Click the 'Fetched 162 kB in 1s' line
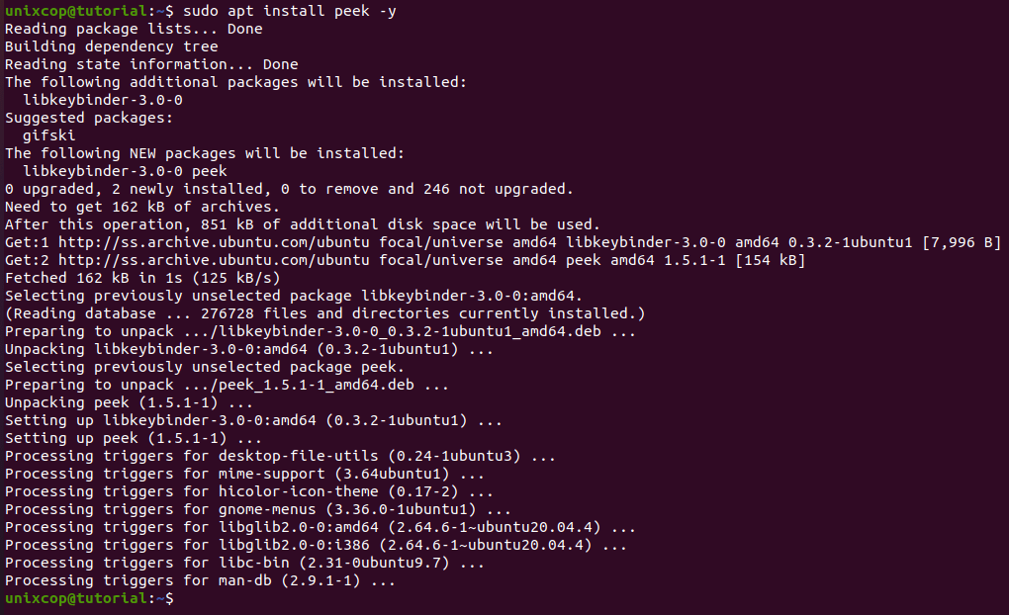This screenshot has width=1009, height=615. 142,278
